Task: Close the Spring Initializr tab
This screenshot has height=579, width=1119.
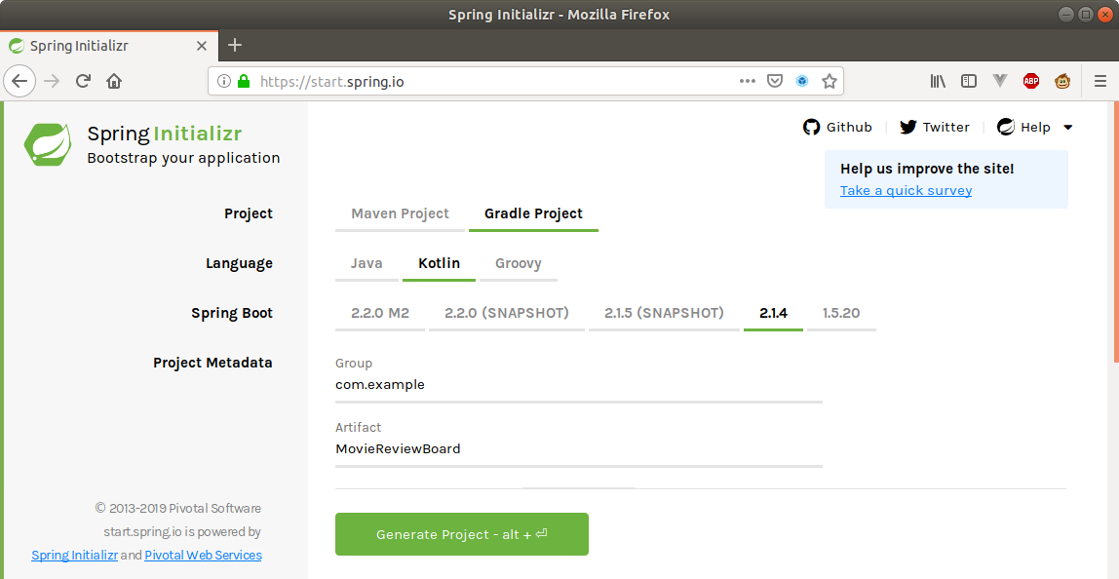Action: 201,46
